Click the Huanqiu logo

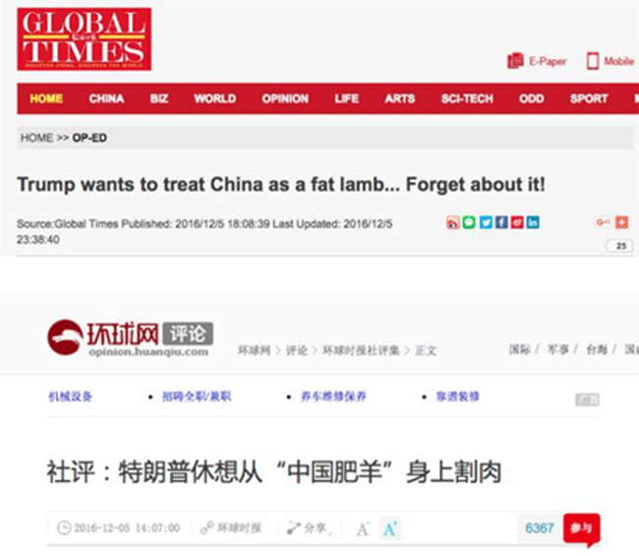[x=130, y=339]
